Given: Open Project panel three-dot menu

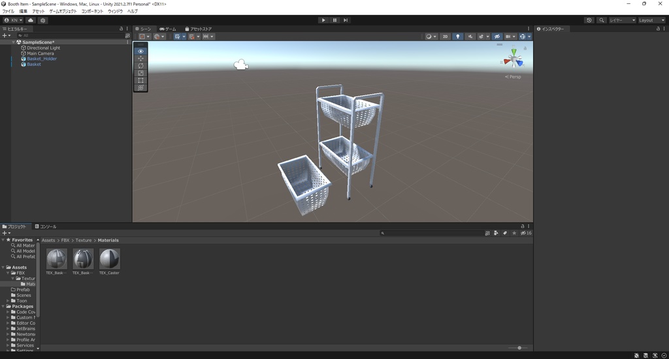Looking at the screenshot, I should point(528,226).
